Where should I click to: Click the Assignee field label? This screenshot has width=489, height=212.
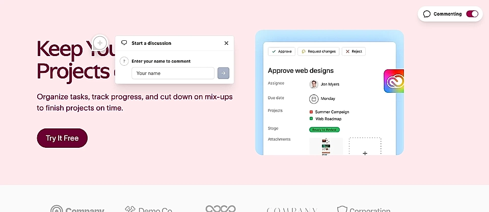[276, 83]
